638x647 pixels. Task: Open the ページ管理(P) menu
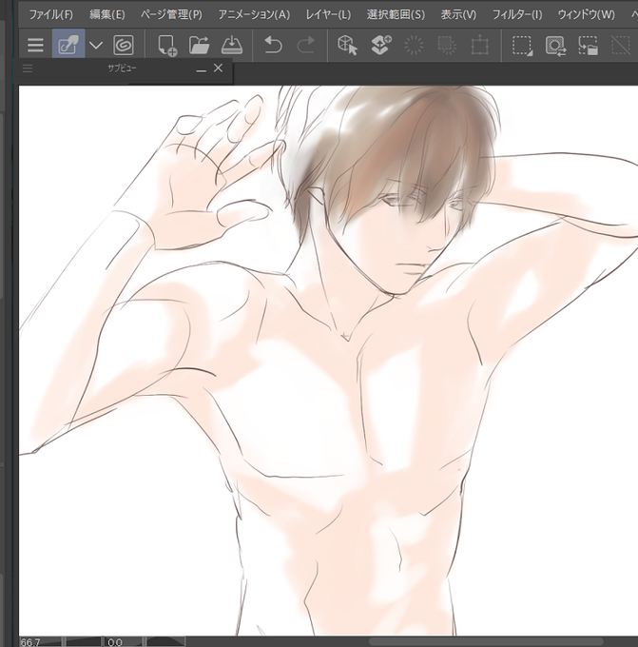[171, 15]
